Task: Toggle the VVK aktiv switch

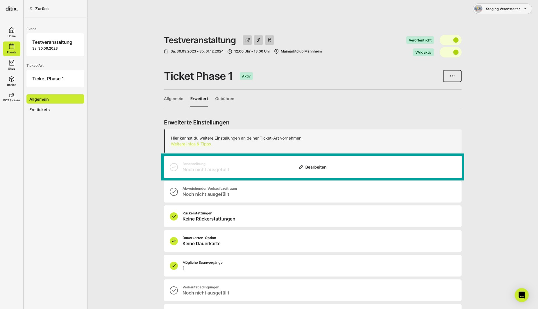Action: click(451, 52)
